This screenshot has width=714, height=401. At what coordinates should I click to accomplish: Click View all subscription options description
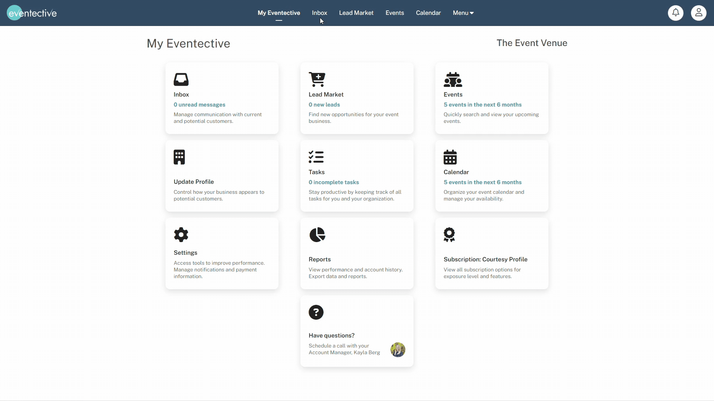coord(482,273)
